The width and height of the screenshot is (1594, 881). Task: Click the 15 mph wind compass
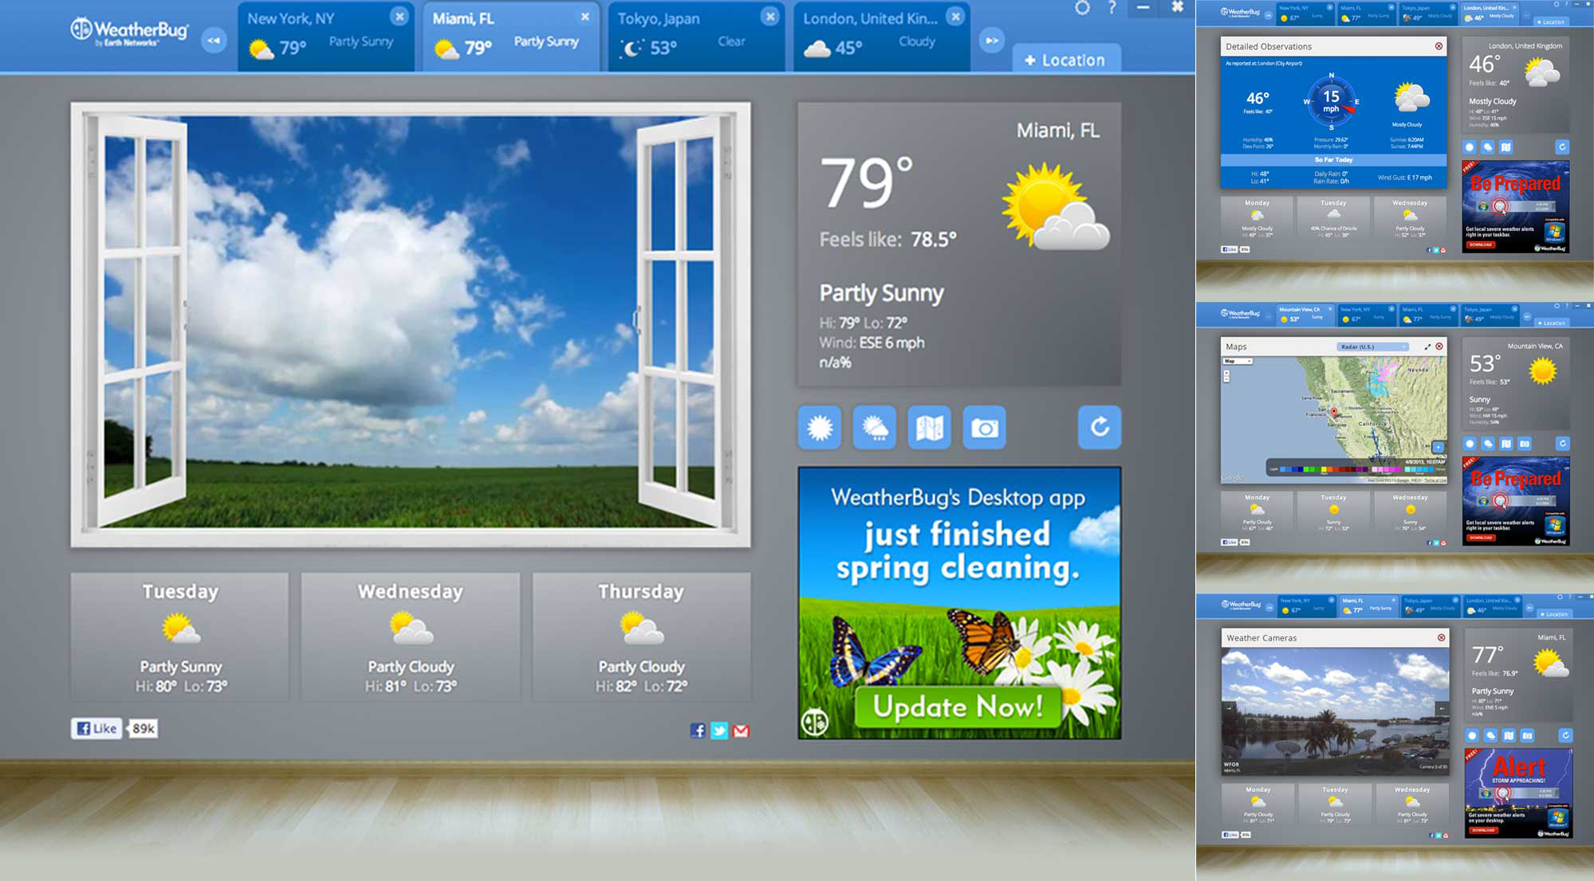(1331, 102)
